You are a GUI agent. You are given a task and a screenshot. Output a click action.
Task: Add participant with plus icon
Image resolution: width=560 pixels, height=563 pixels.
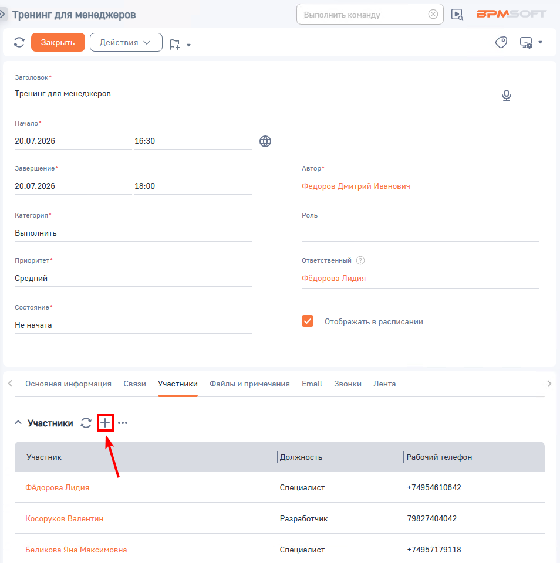(x=105, y=423)
